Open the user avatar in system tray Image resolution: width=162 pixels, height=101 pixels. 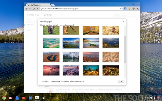(x=158, y=98)
